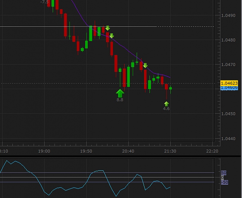Click the tall green candle at 20:40
Viewport: 242px width, 198px height.
(129, 77)
